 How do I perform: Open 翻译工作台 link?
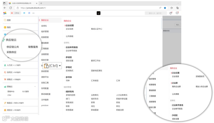coord(95,61)
